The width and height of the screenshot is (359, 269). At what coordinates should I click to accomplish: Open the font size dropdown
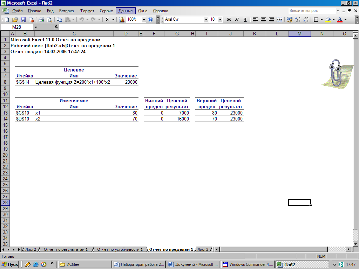(220, 20)
